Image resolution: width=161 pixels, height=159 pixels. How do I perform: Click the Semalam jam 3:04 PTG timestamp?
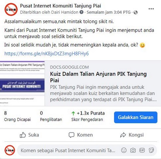109,12
